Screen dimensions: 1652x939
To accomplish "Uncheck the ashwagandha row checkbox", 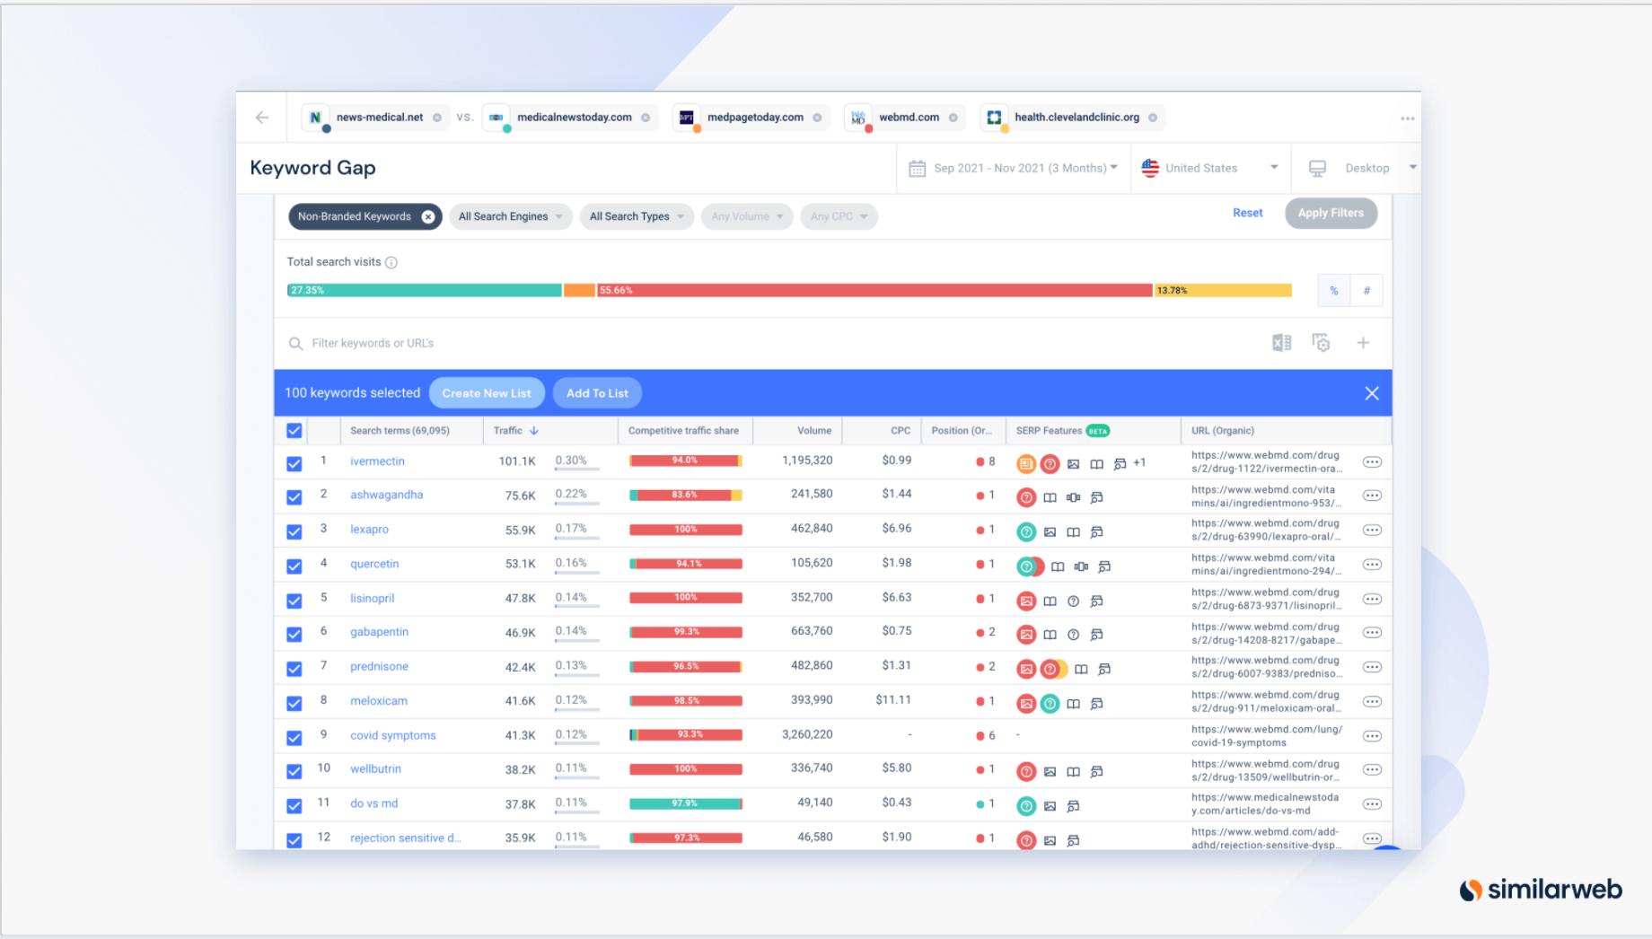I will 294,496.
